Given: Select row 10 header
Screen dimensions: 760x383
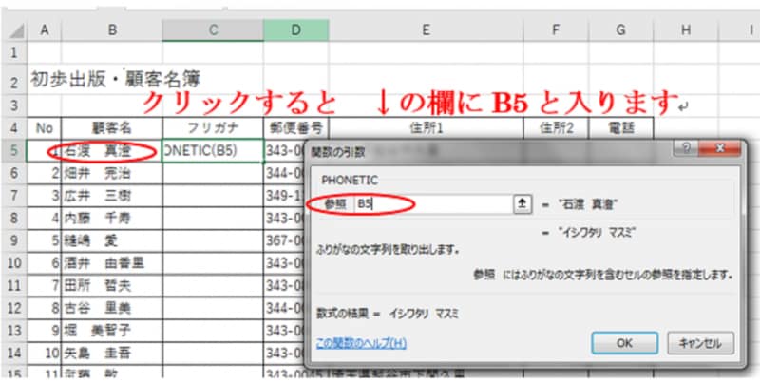Looking at the screenshot, I should coord(14,262).
